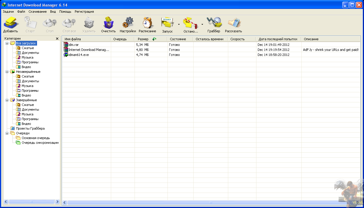364x208 pixels.
Task: Open the Задачи menu
Action: coord(8,12)
